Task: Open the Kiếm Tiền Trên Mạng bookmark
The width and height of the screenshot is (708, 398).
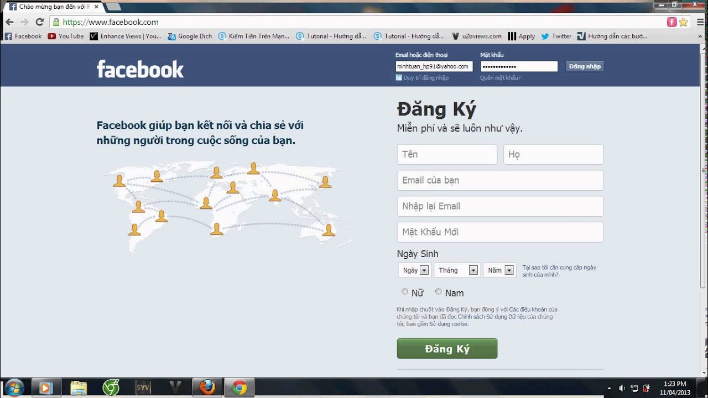Action: click(x=254, y=36)
